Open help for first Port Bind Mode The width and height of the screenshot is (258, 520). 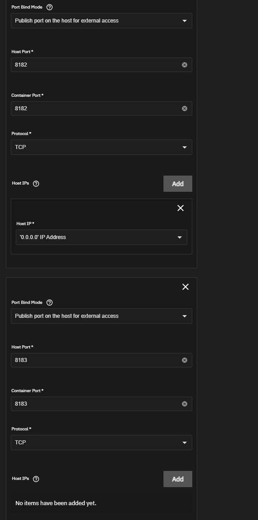pos(50,7)
